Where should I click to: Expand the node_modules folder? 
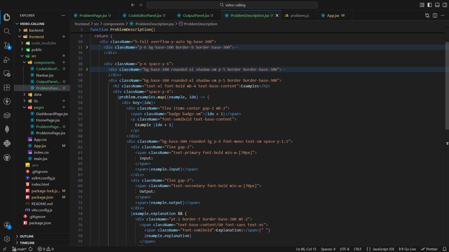(x=22, y=43)
